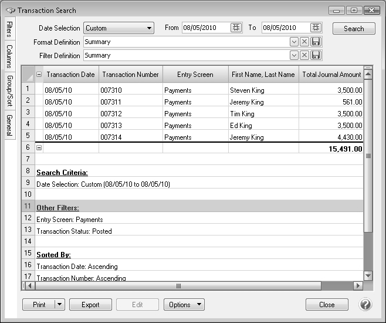The height and width of the screenshot is (323, 386).
Task: Save the Format Definition using disk icon
Action: click(x=316, y=42)
